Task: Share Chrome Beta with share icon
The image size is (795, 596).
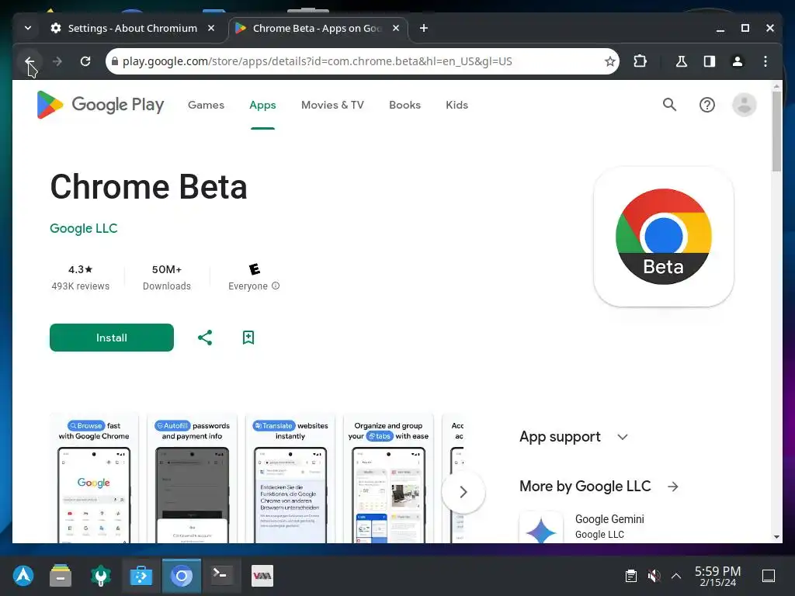Action: tap(205, 338)
